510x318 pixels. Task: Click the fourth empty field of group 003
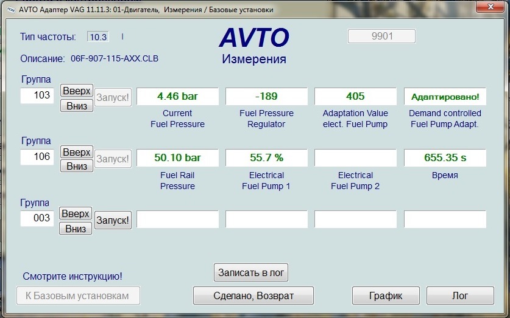click(445, 219)
